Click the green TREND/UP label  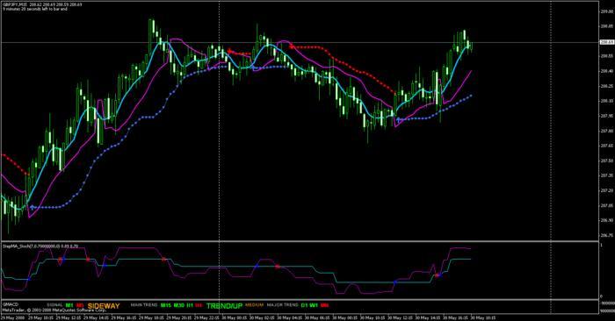[224, 306]
